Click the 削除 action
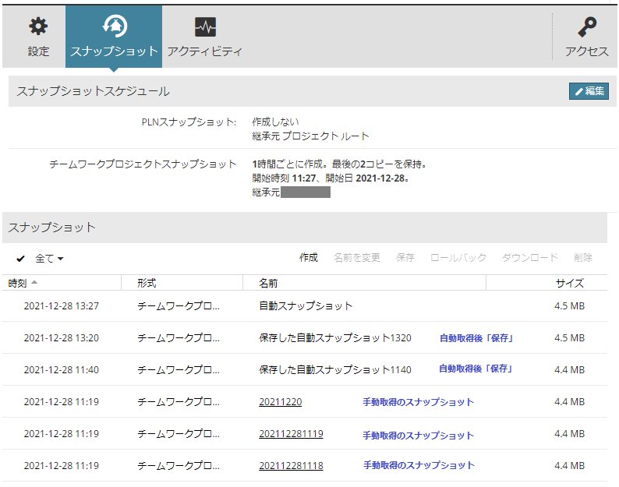 tap(583, 258)
